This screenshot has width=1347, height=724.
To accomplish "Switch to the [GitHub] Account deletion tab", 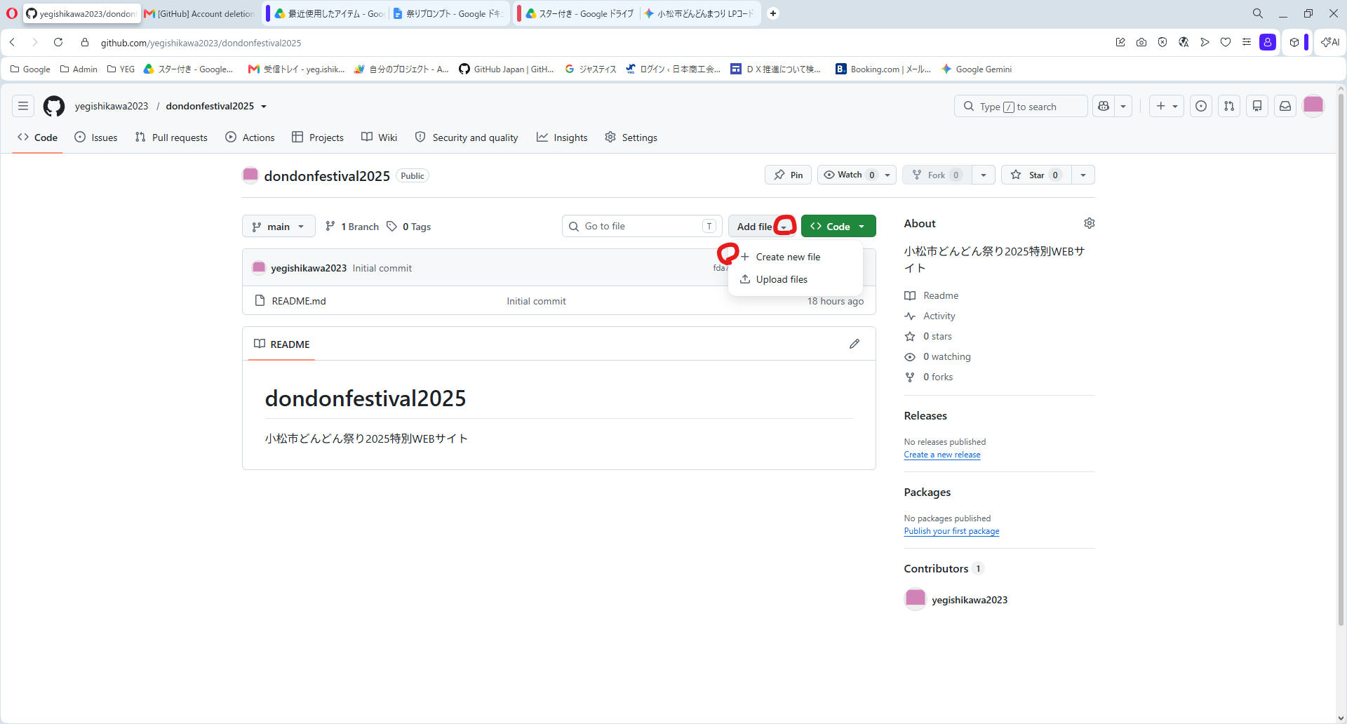I will point(200,13).
